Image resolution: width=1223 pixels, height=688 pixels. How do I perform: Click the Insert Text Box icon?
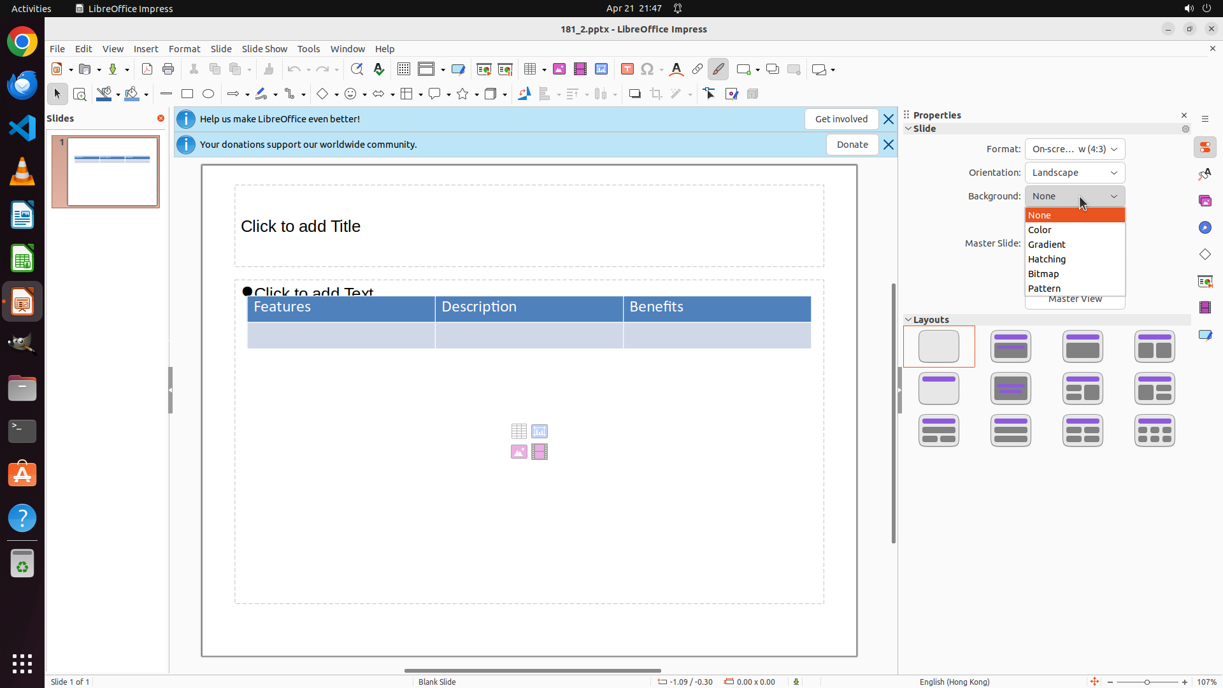627,69
